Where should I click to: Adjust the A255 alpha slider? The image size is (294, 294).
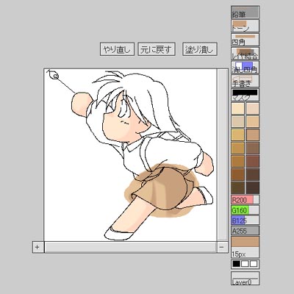pyautogui.click(x=245, y=231)
